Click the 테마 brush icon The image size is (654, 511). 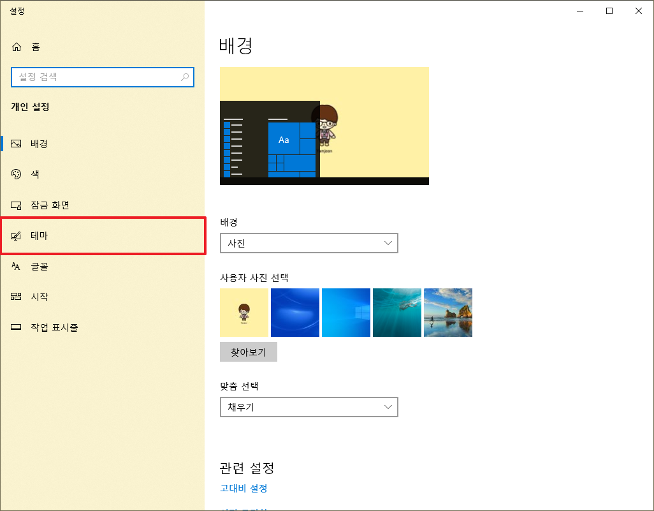[16, 236]
